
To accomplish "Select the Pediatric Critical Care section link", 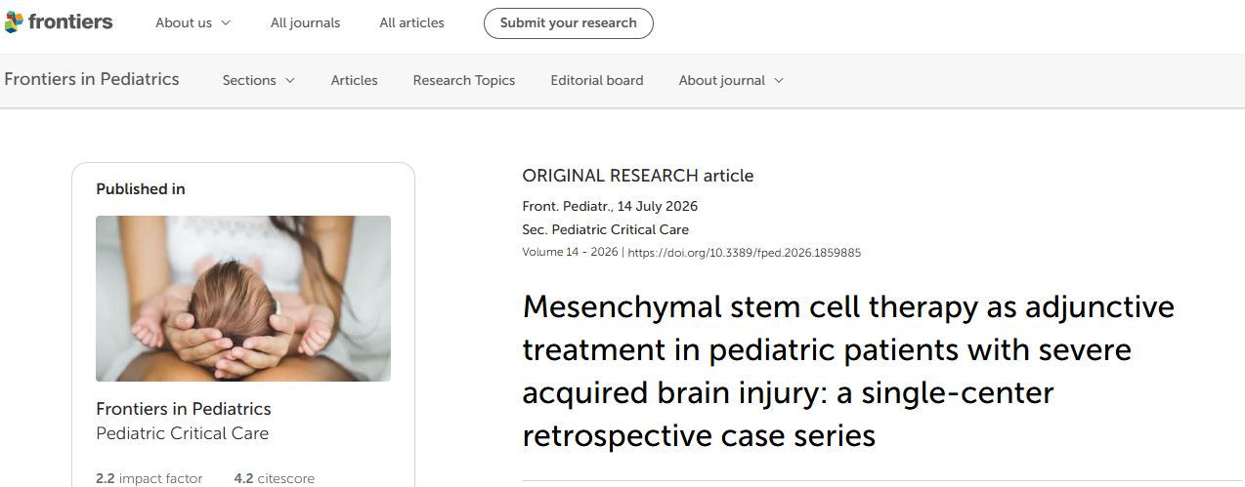I will (x=182, y=433).
